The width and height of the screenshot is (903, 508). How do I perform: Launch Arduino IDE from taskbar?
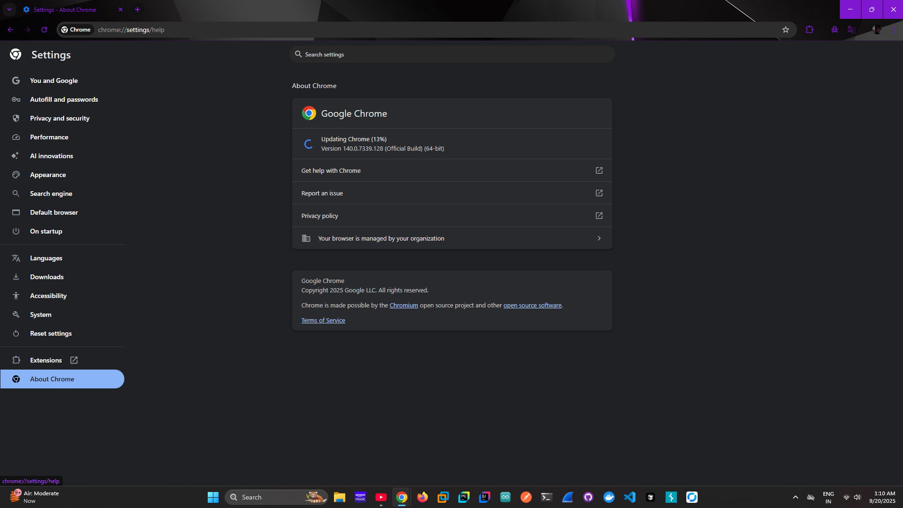tap(505, 497)
